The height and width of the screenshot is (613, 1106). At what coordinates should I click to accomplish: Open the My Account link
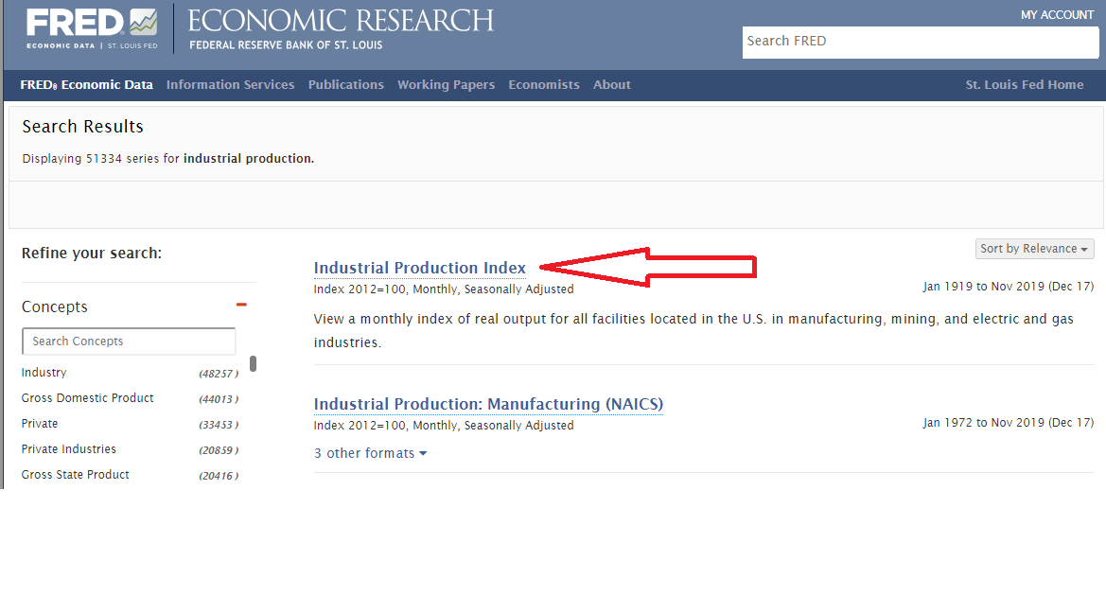coord(1057,15)
